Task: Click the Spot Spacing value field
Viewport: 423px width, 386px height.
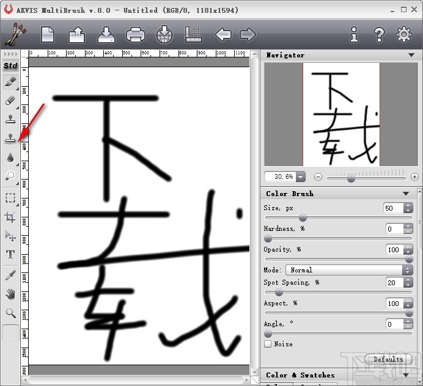Action: 395,283
